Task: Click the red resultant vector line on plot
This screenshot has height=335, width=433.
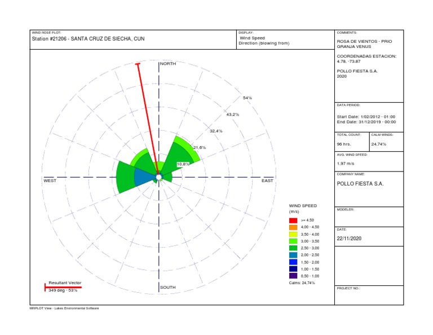Action: coord(148,119)
